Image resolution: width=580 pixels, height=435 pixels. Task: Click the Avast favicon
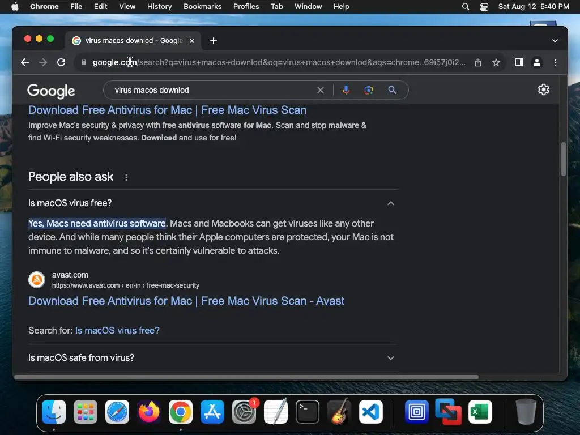click(37, 280)
